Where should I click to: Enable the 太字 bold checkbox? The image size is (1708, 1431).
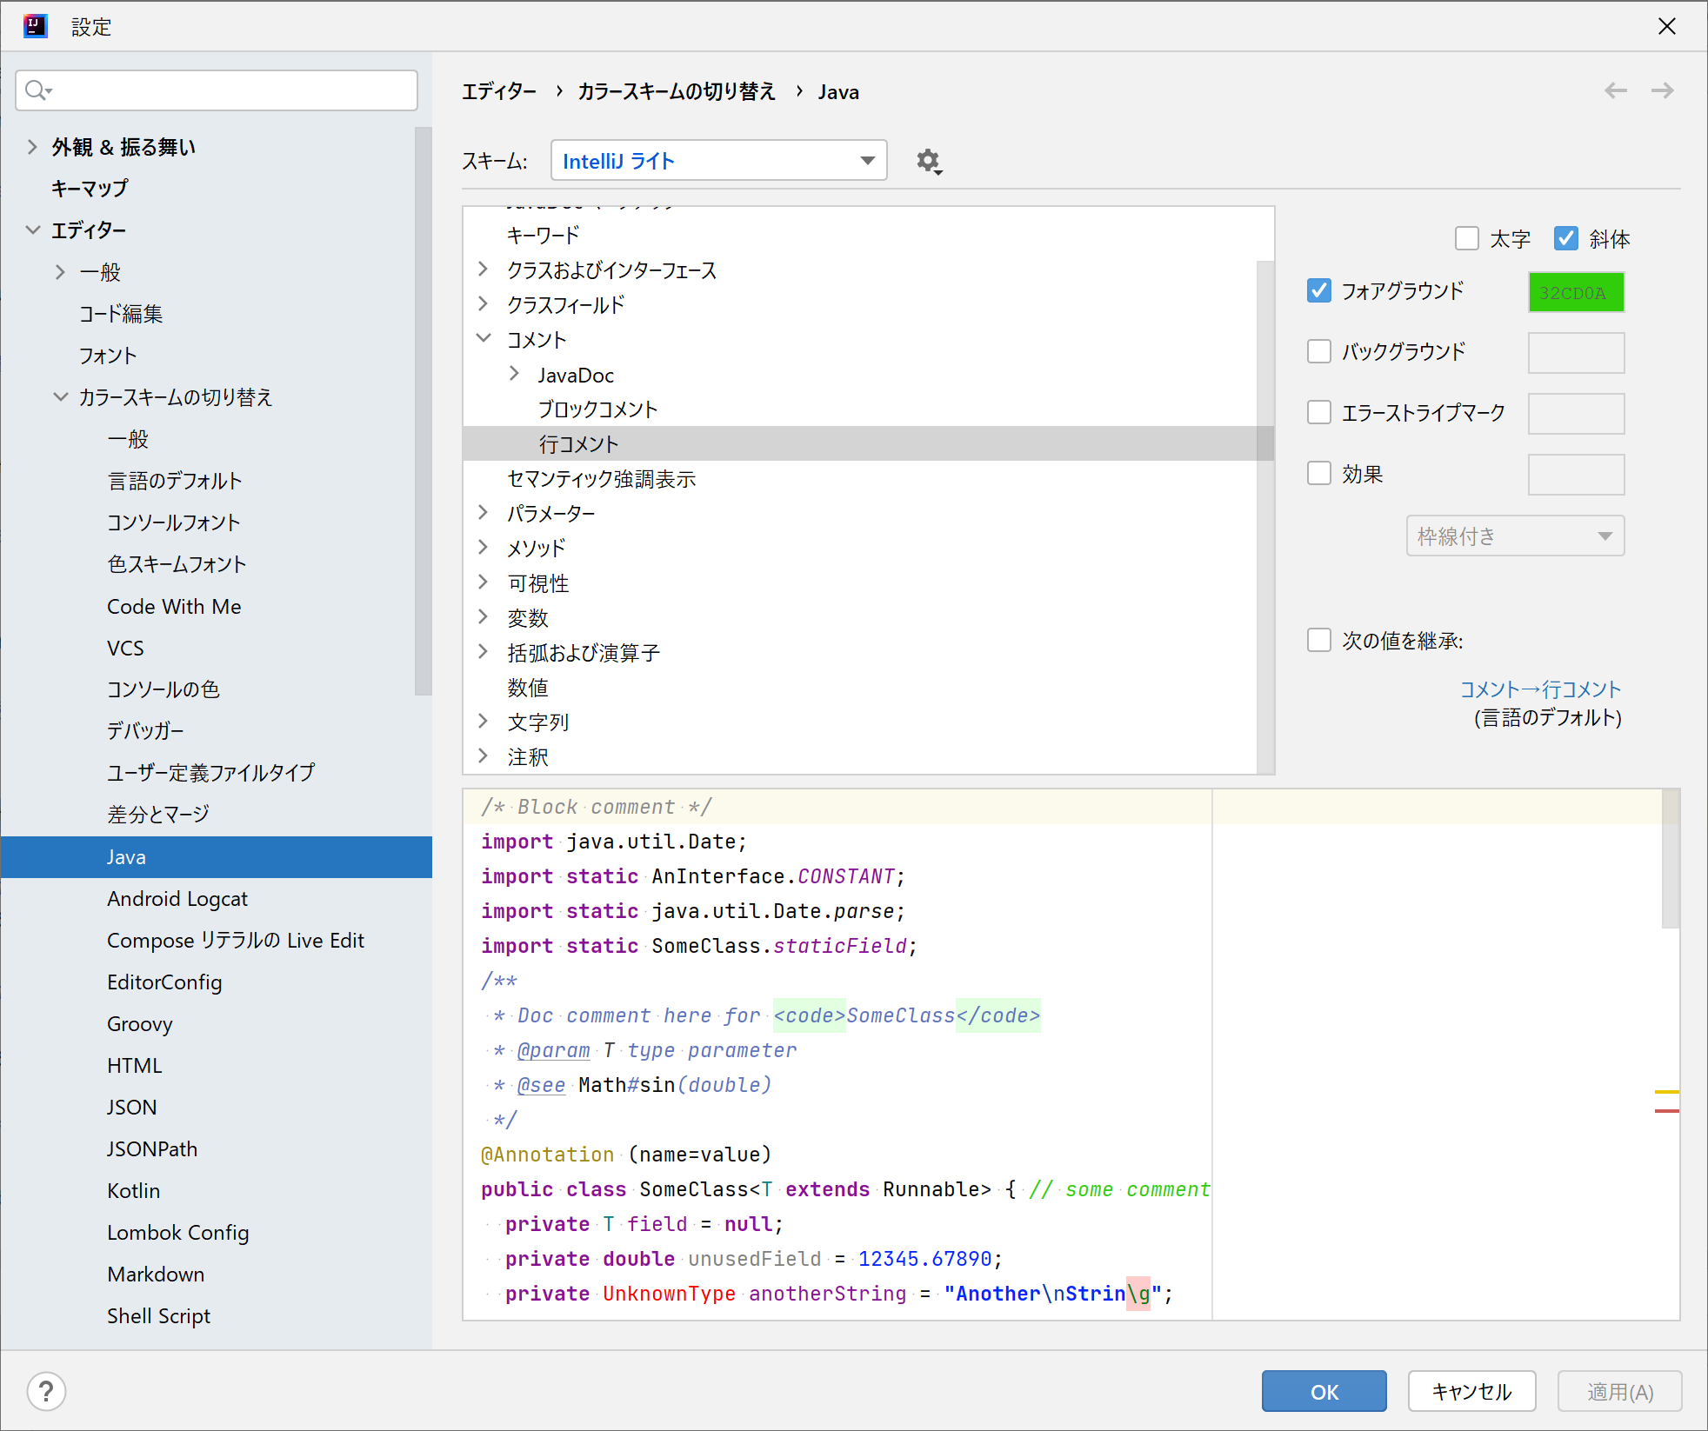[x=1466, y=238]
